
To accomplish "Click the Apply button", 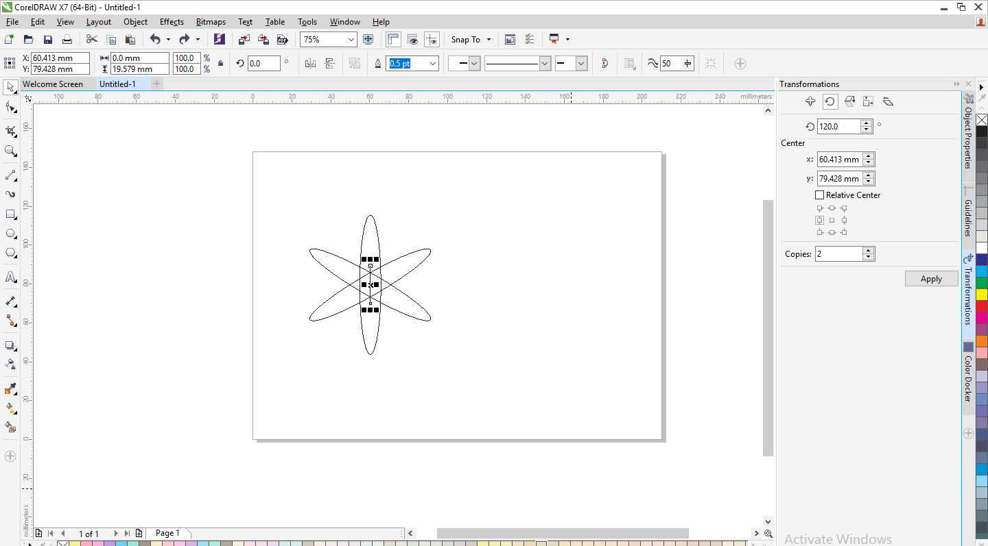I will click(931, 279).
